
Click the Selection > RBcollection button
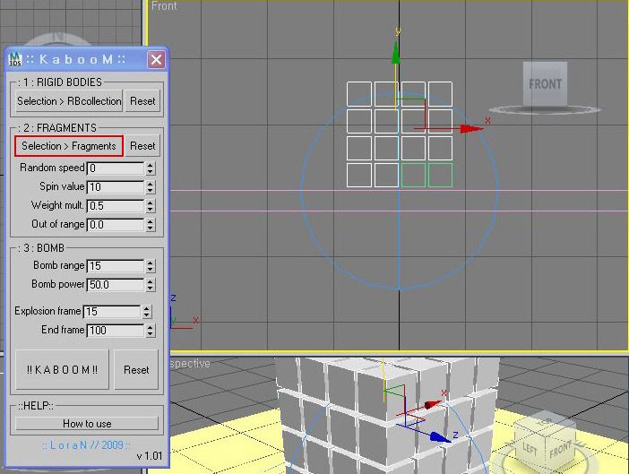[x=69, y=101]
